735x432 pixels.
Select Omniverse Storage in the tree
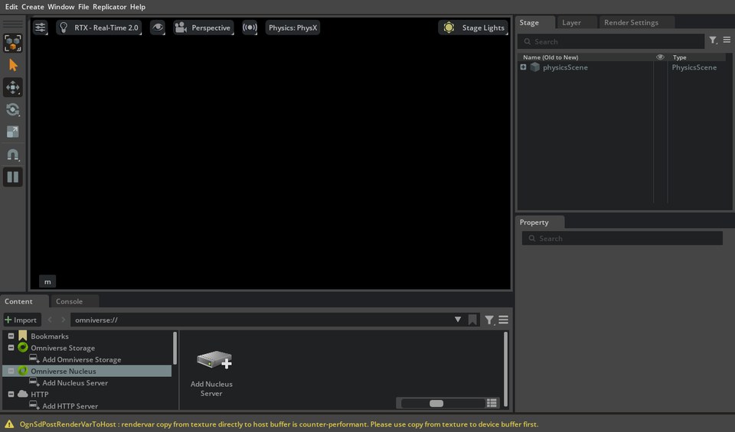tap(62, 348)
